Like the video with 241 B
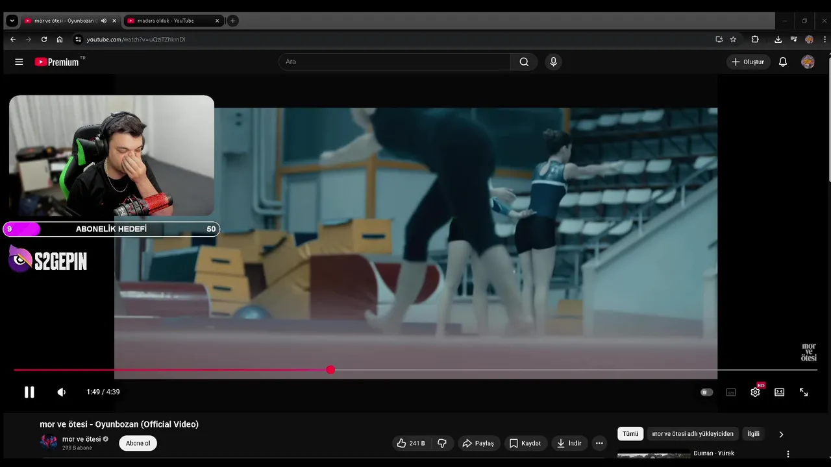Viewport: 831px width, 467px height. (411, 443)
